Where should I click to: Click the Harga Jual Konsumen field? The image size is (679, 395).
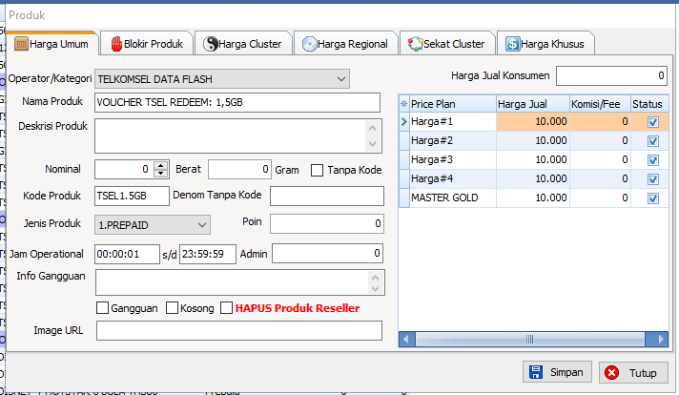[x=611, y=75]
